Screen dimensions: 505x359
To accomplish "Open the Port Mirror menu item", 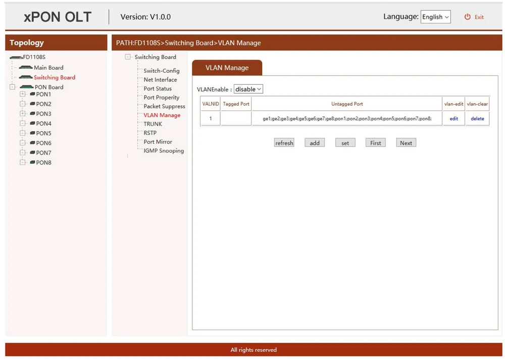I will [x=158, y=142].
